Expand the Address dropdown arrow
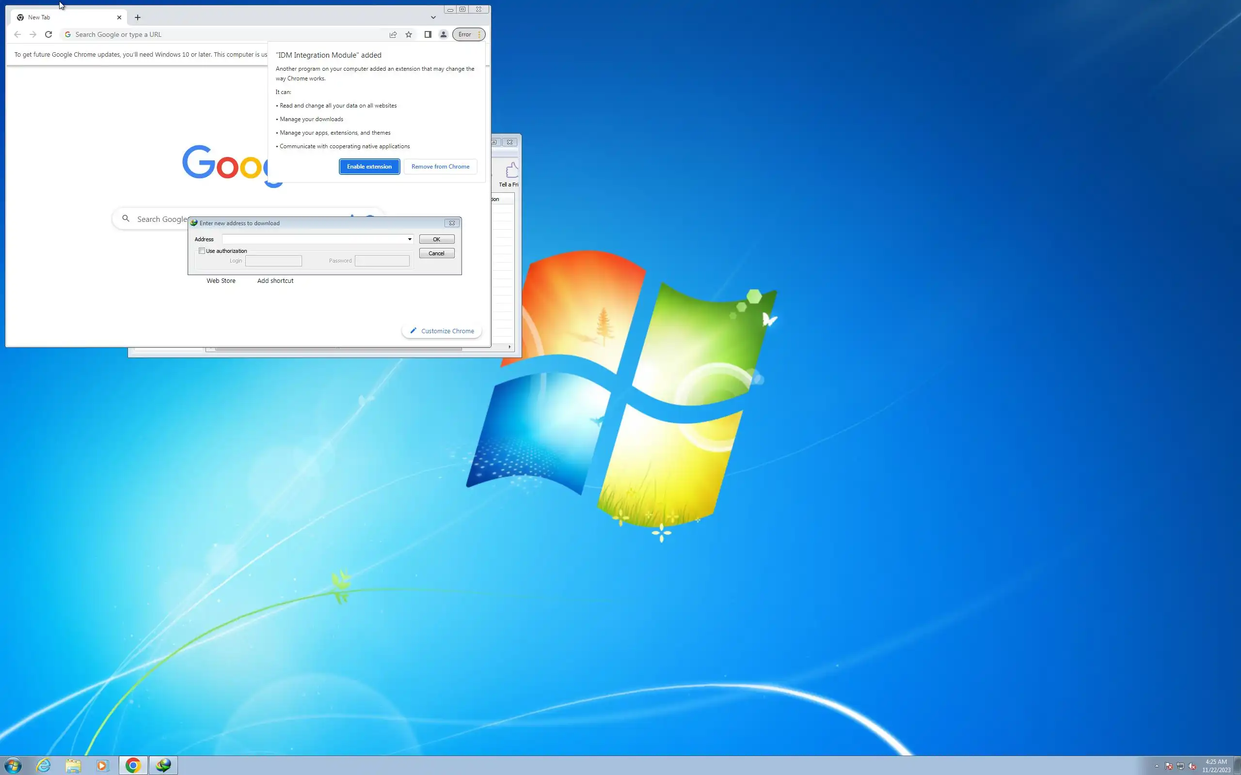This screenshot has width=1241, height=775. (x=410, y=239)
